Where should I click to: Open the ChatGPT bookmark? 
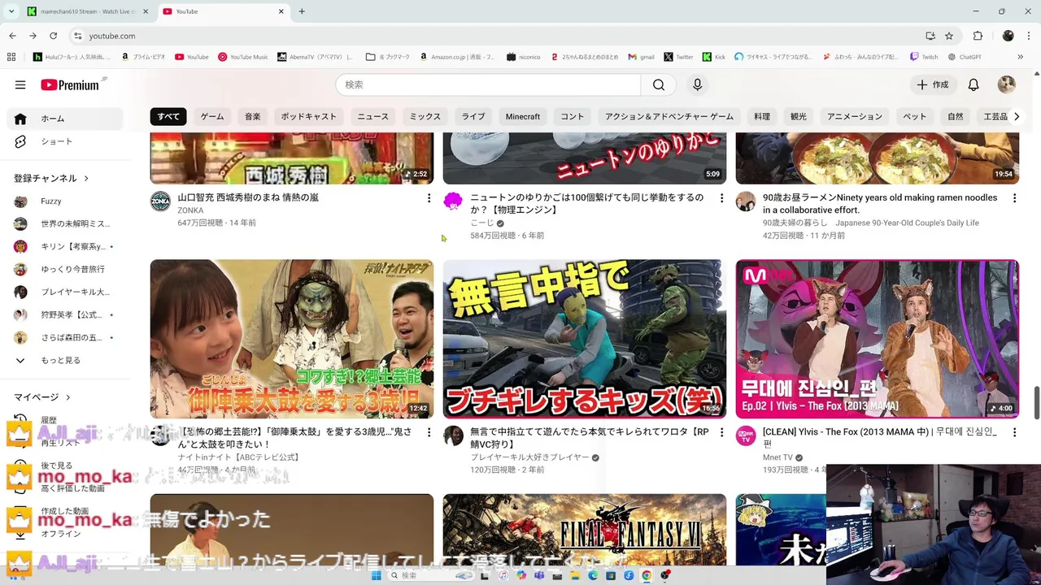tap(965, 57)
